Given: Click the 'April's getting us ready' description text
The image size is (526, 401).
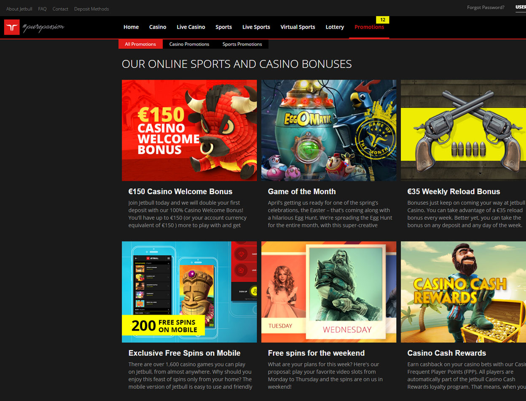Looking at the screenshot, I should tap(330, 214).
